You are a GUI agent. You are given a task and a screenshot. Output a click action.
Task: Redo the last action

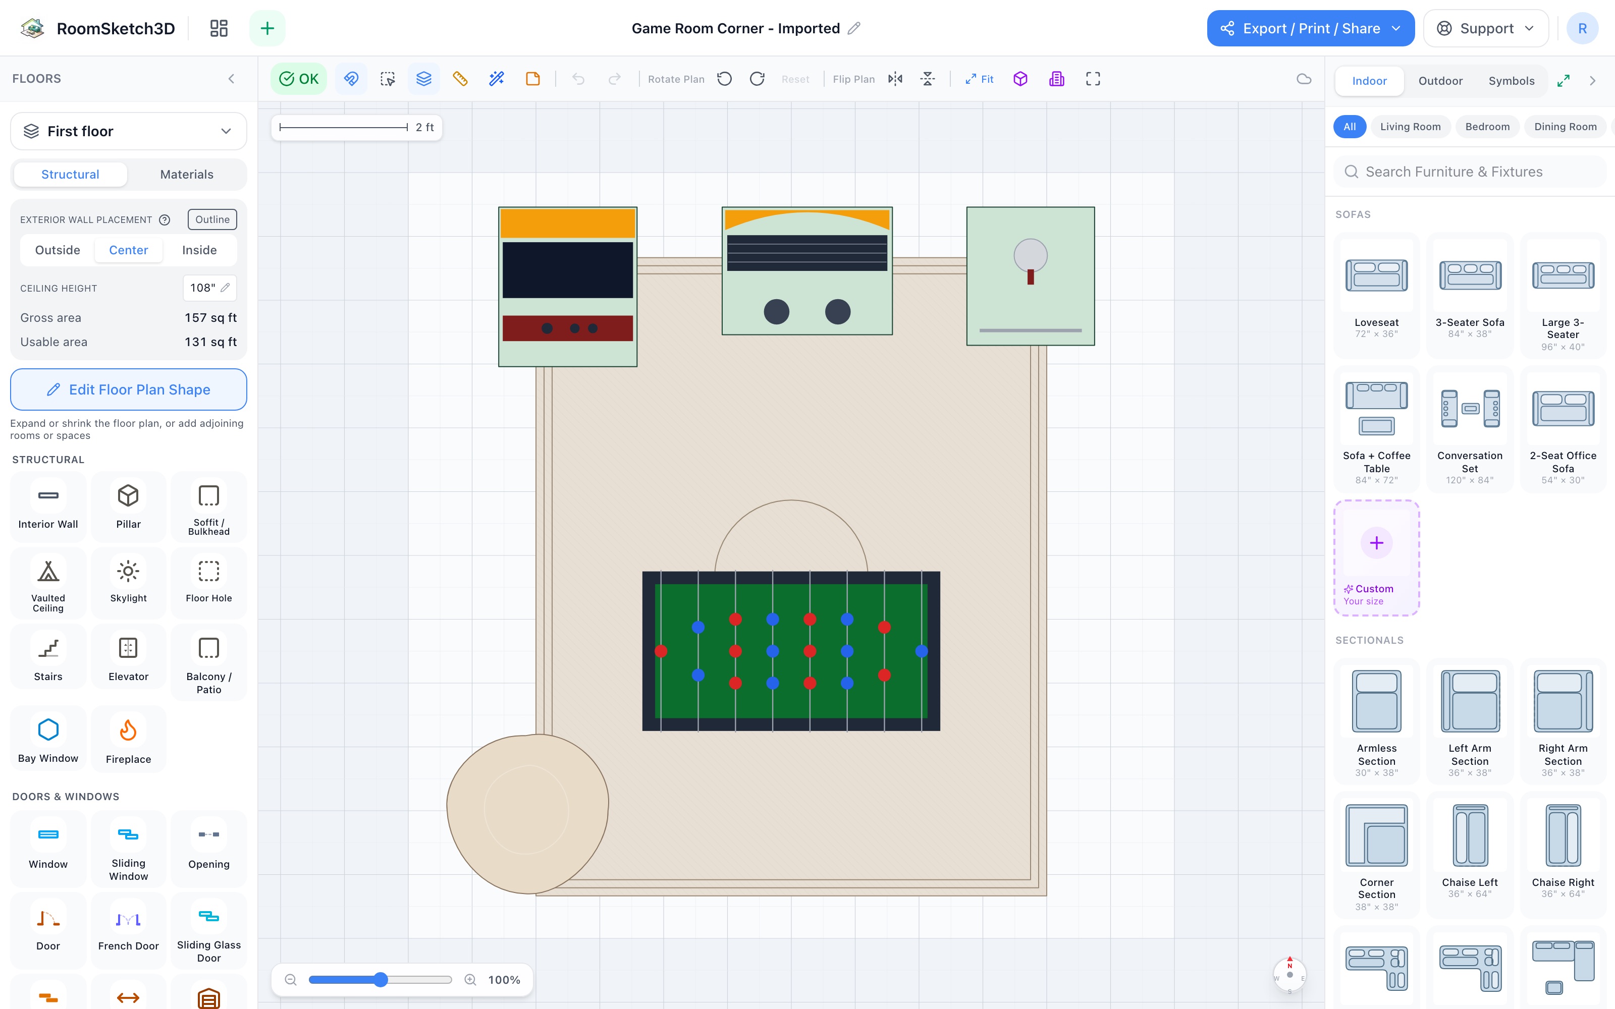coord(614,79)
